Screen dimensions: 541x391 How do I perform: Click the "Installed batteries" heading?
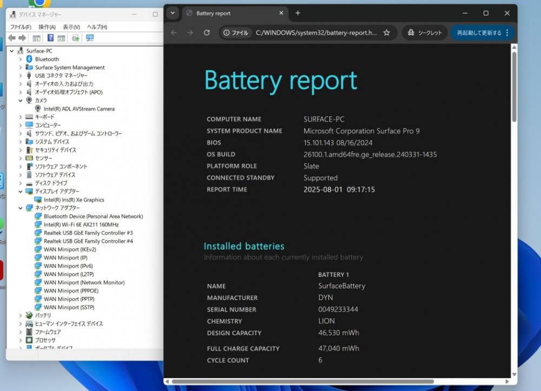pos(244,246)
